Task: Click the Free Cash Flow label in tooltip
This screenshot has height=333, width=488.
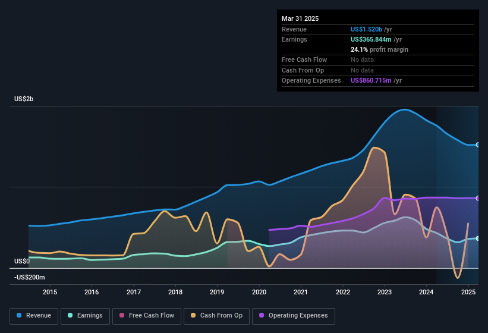Action: 304,59
